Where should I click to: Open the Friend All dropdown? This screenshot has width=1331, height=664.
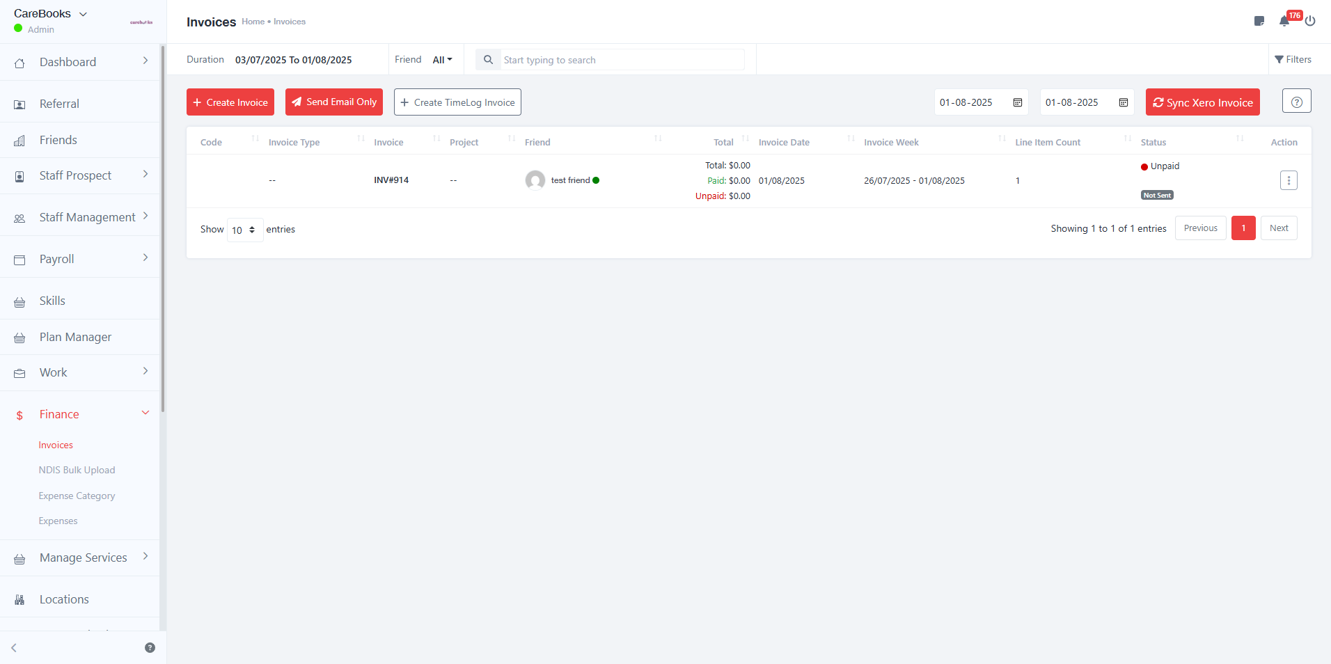pos(442,60)
